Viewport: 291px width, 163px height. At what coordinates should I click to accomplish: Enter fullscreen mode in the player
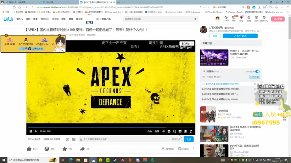(191, 131)
